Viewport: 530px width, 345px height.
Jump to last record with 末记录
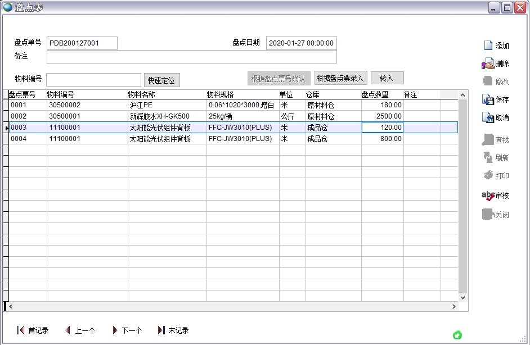click(161, 330)
